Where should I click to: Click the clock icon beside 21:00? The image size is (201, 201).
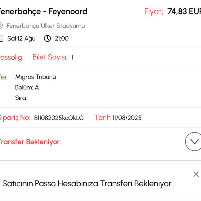(x=47, y=38)
